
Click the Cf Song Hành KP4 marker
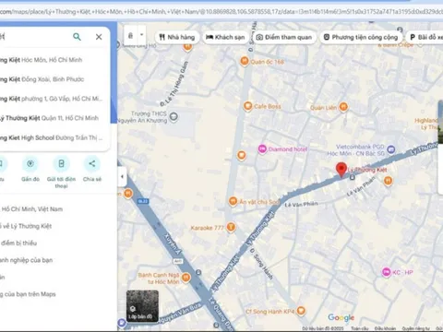click(301, 311)
